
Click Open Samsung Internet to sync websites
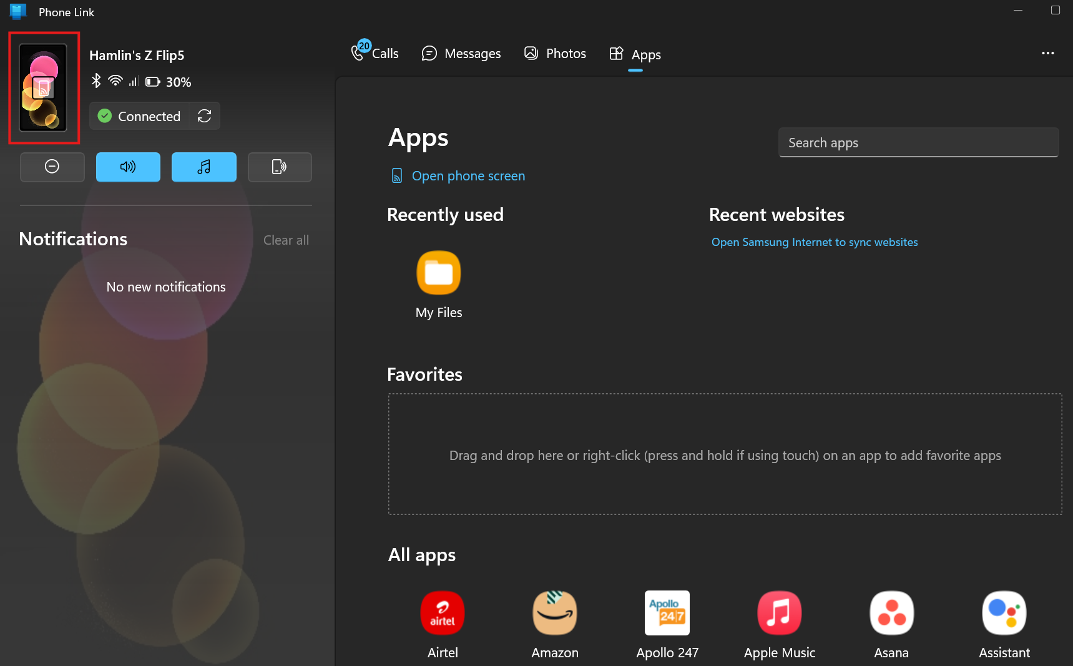[x=815, y=242]
